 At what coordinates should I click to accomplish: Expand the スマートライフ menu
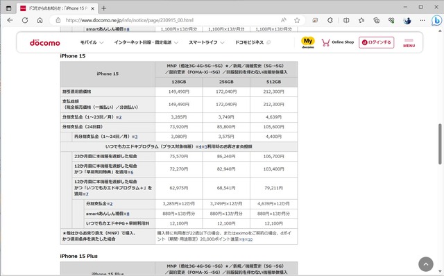click(207, 42)
